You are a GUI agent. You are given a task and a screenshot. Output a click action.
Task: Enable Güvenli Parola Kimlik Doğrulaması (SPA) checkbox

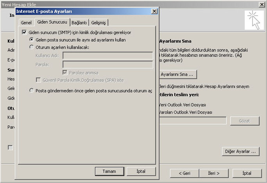[x=38, y=80]
